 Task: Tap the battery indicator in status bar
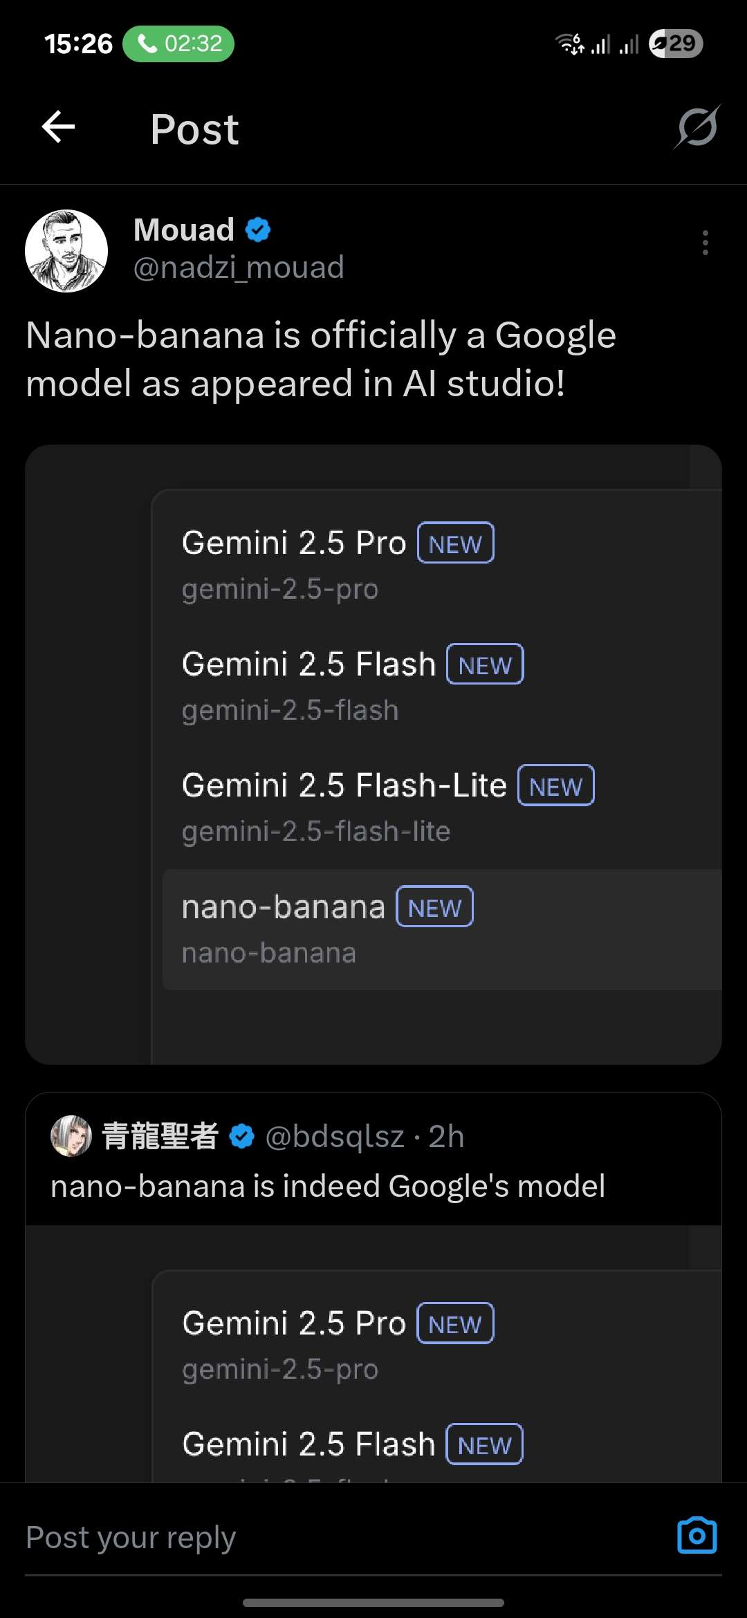[x=676, y=44]
